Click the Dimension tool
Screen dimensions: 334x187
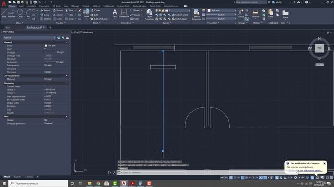[124, 13]
